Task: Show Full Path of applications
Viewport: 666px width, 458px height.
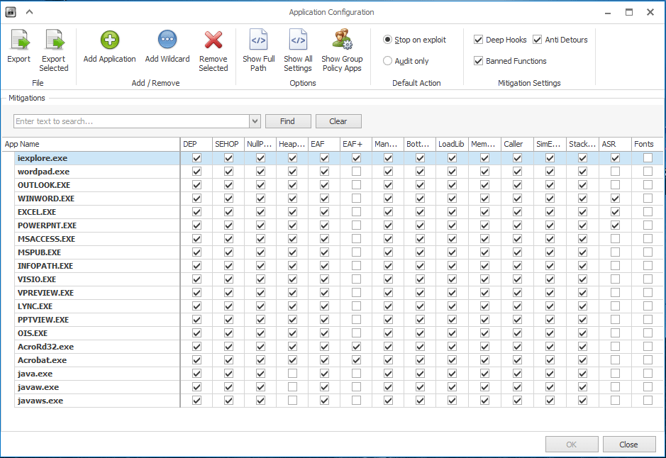Action: click(x=258, y=40)
